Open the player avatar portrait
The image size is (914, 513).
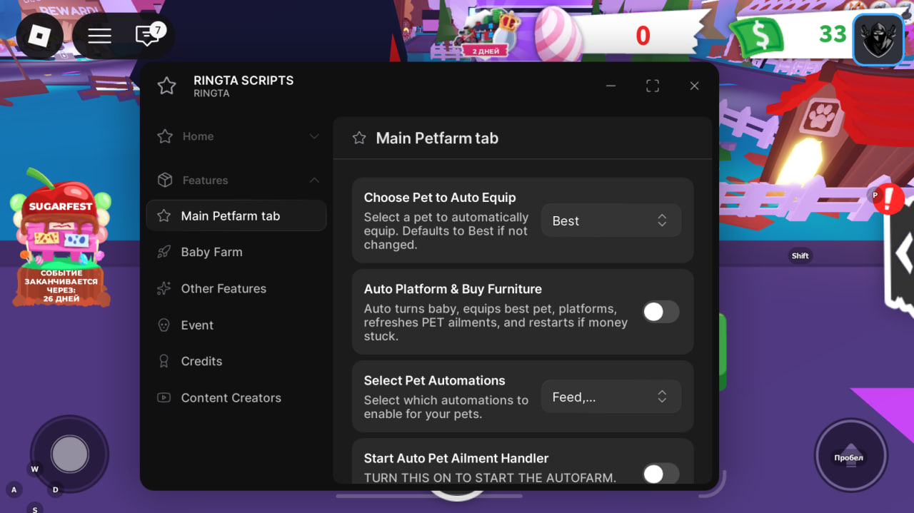879,40
